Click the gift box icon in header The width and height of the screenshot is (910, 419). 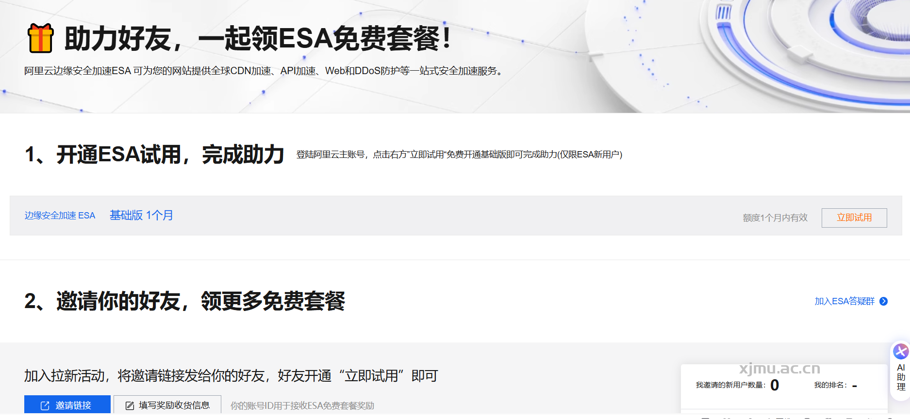40,38
